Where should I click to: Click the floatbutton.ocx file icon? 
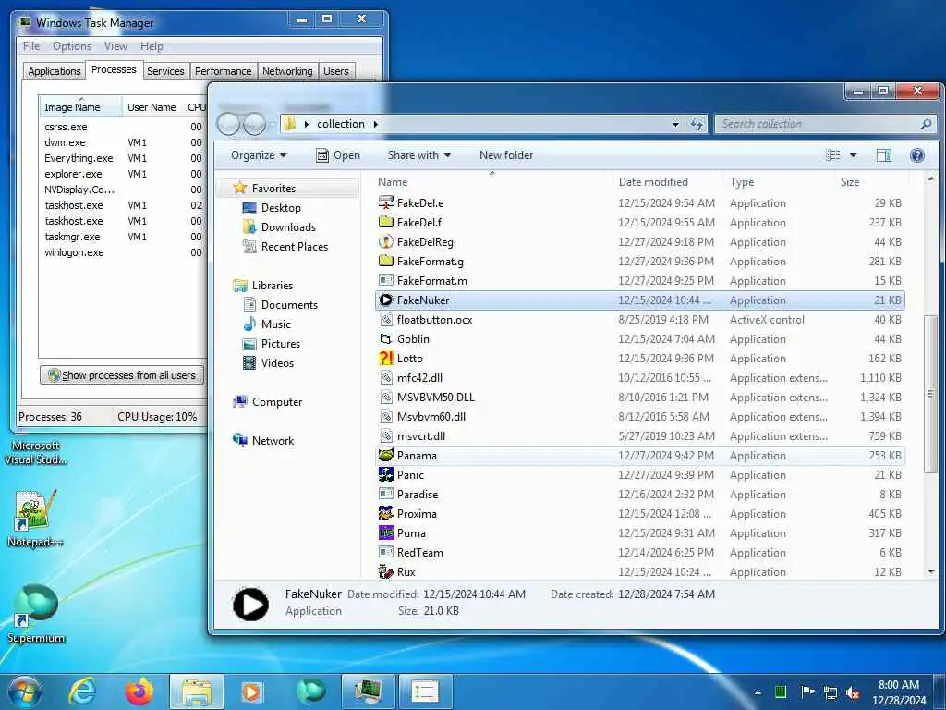coord(385,319)
